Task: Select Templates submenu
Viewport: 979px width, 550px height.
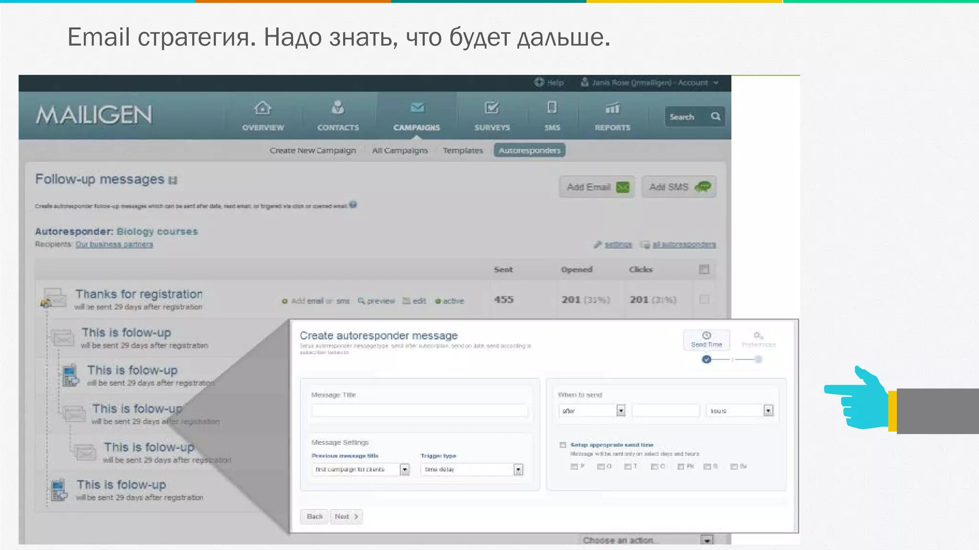Action: (x=462, y=150)
